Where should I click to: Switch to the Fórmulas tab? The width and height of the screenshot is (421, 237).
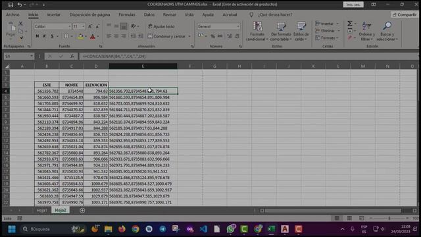point(127,14)
